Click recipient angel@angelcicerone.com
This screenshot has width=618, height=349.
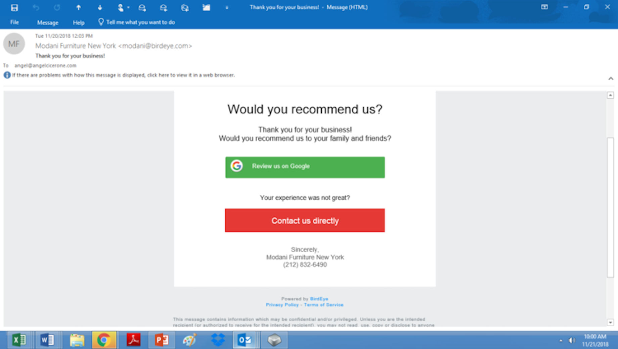click(45, 65)
